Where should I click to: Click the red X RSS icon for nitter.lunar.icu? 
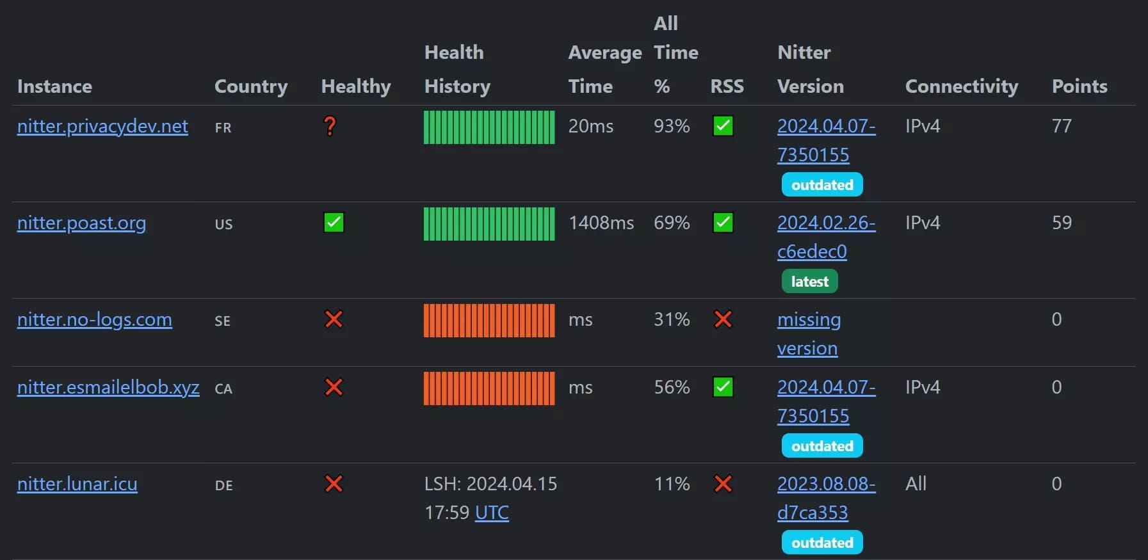[723, 484]
